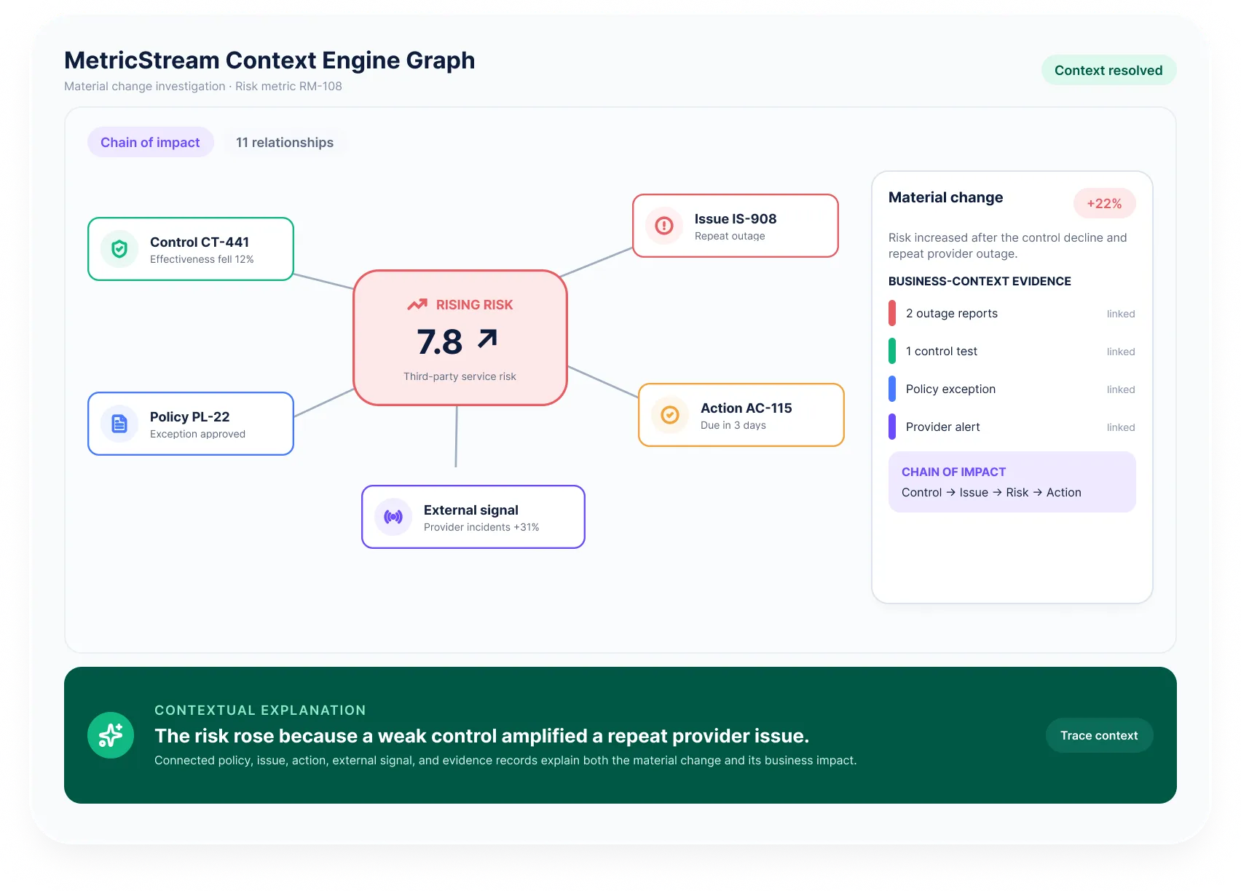Click the +22% material change badge

1104,203
